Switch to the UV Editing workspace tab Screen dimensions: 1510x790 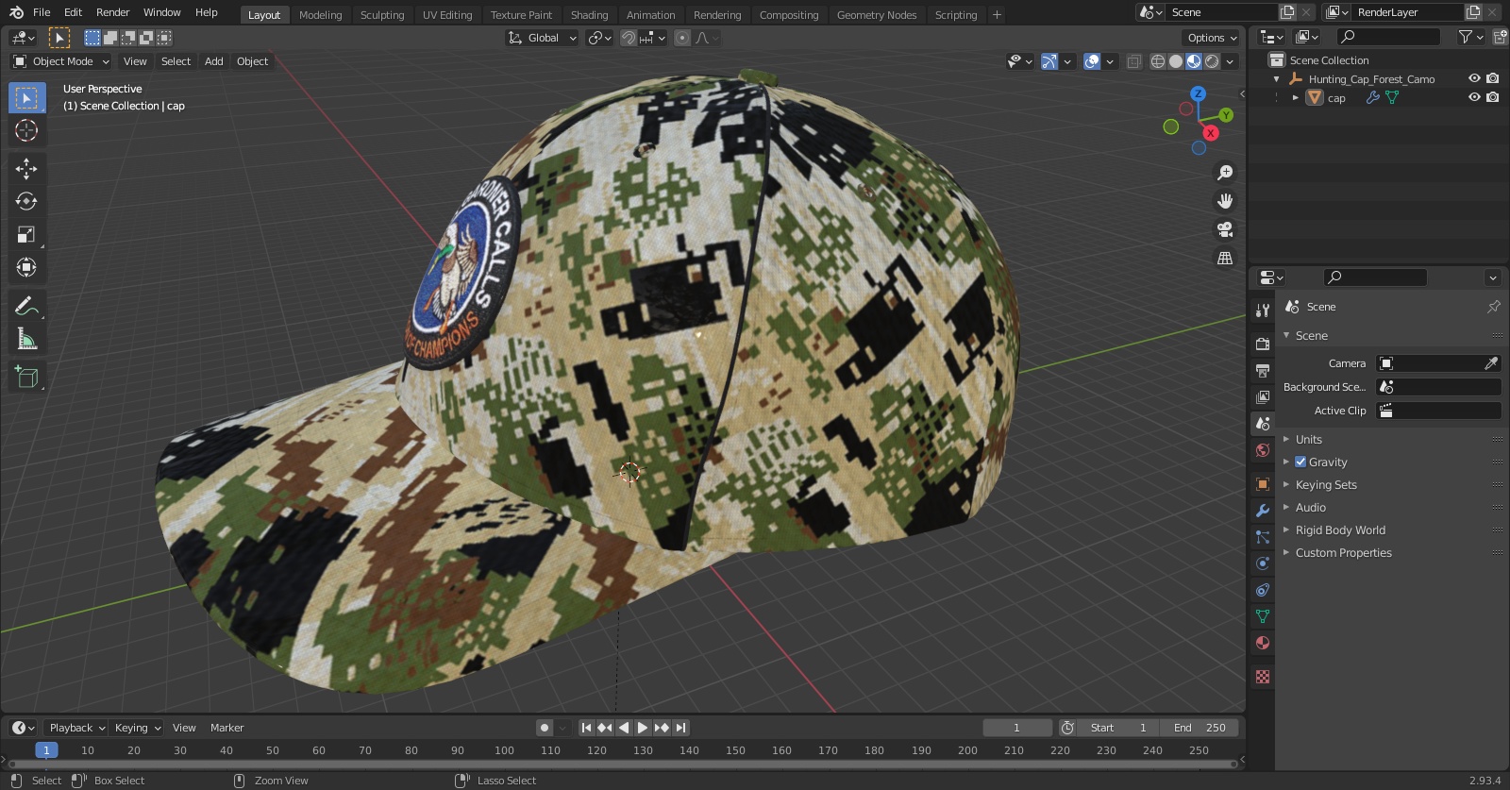tap(447, 15)
